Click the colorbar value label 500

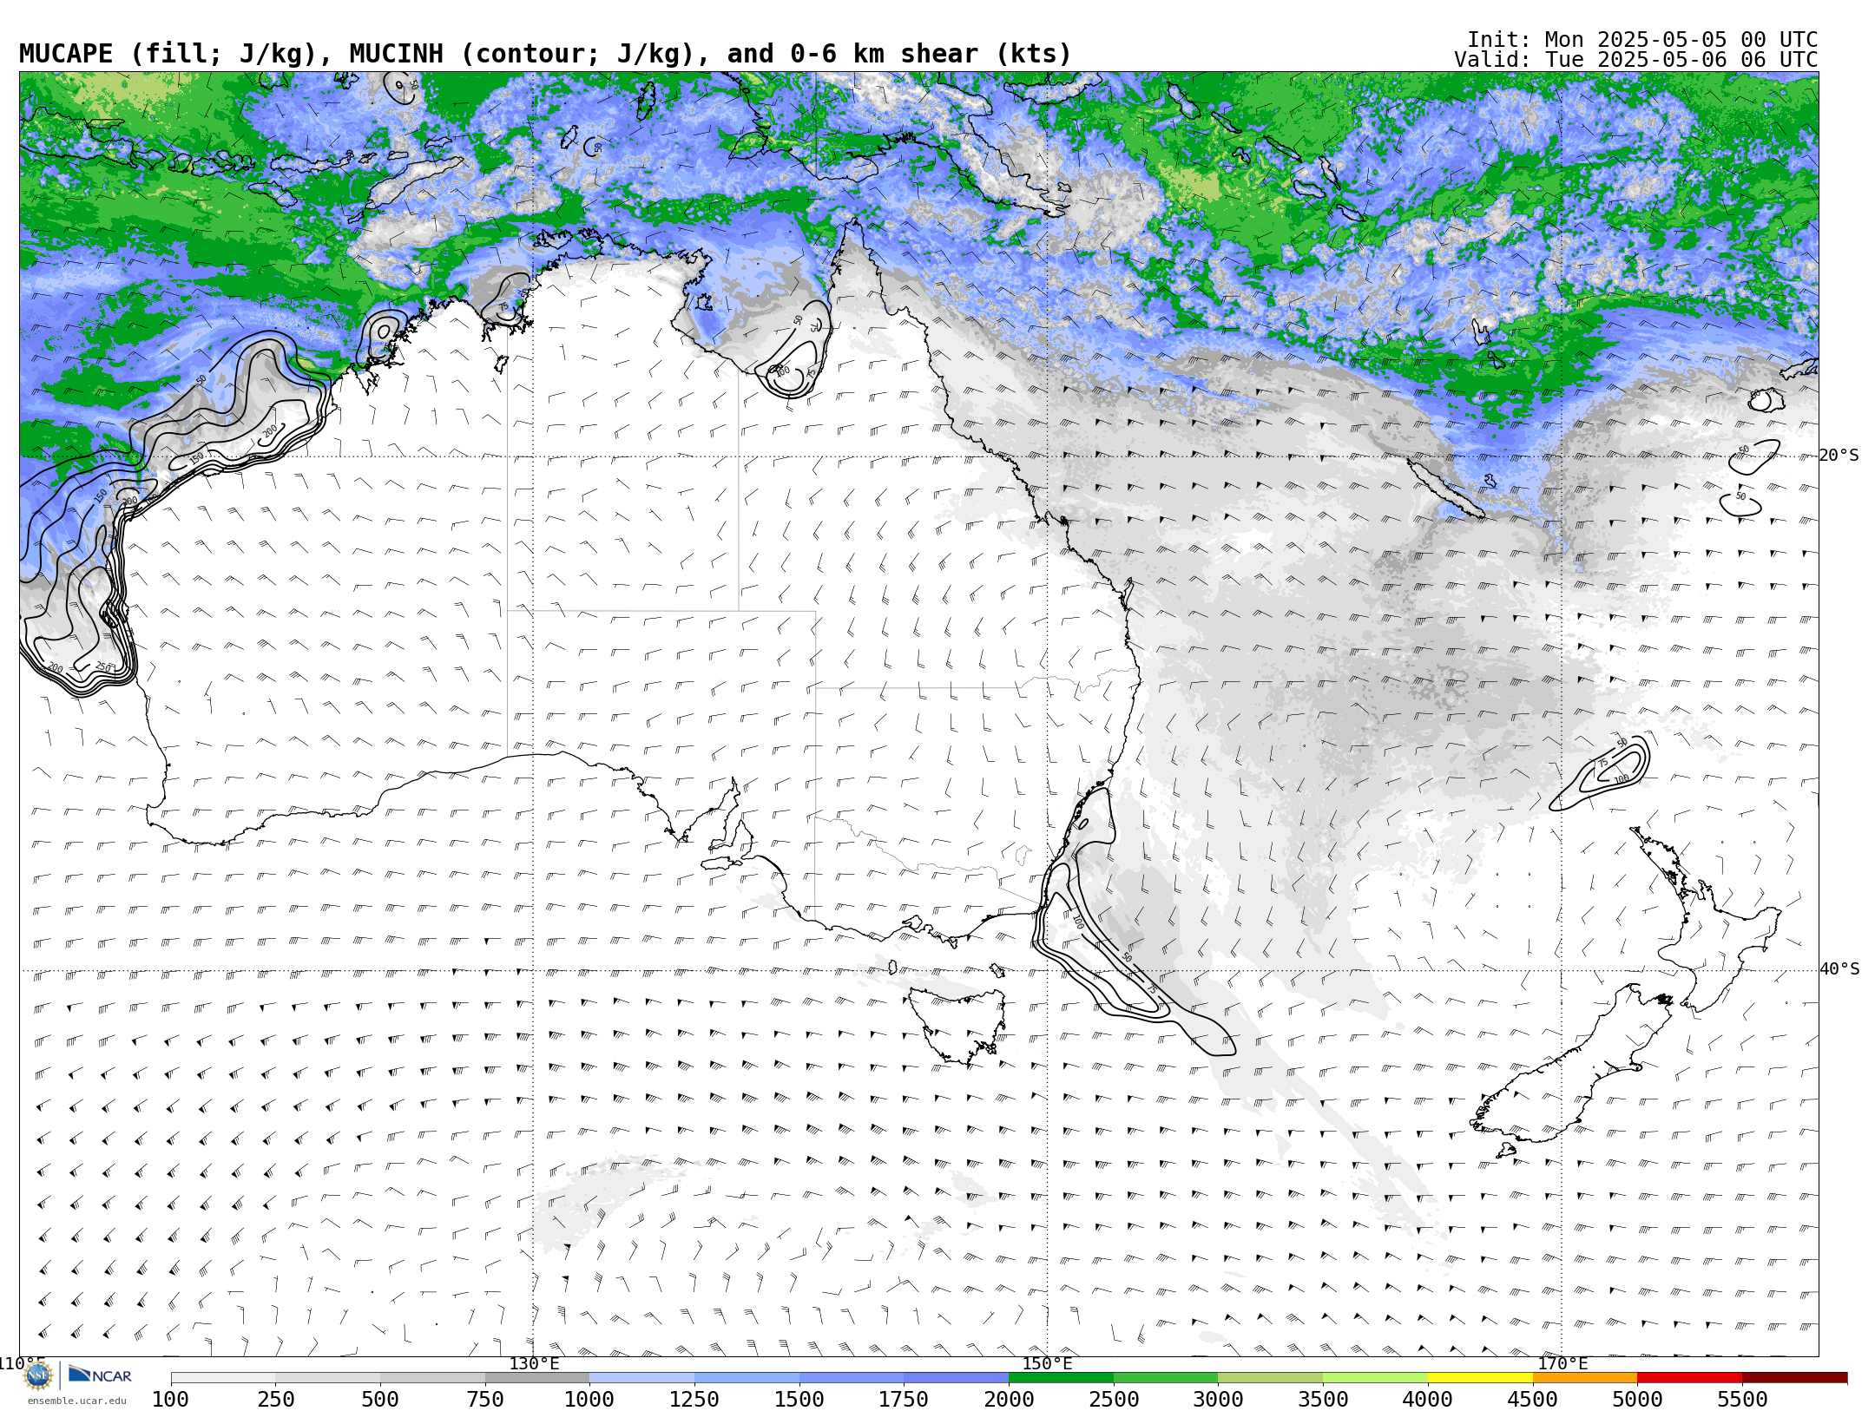[380, 1399]
